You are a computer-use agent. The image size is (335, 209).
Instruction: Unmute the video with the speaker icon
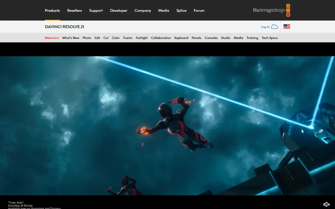(326, 204)
